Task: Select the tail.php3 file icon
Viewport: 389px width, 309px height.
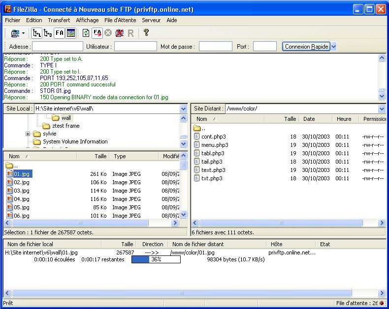Action: (x=197, y=162)
